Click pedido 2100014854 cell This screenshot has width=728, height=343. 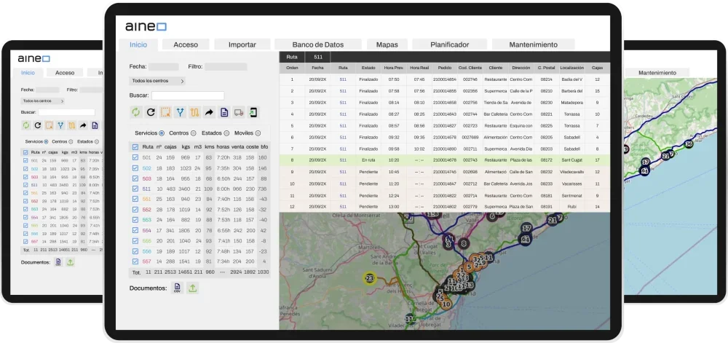(x=445, y=79)
